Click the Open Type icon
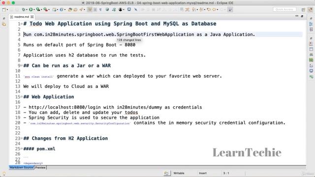 [70, 9]
